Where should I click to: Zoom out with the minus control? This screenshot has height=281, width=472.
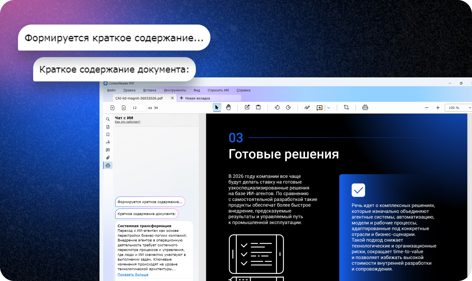coord(427,108)
